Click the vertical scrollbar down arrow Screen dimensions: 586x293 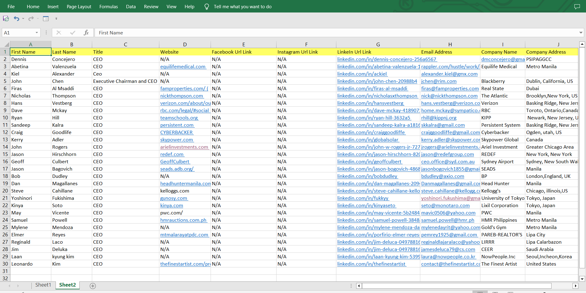click(582, 279)
